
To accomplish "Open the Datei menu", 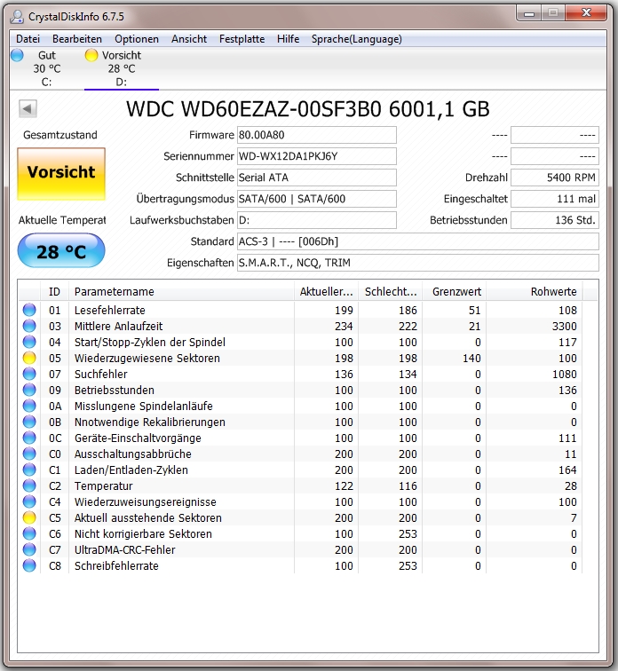I will [28, 39].
